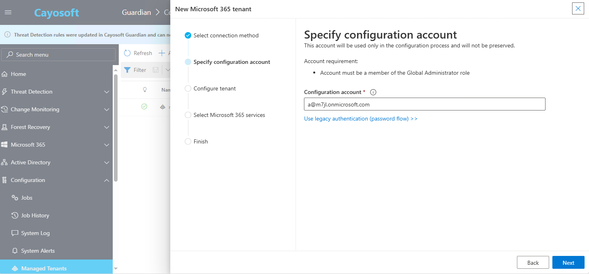Click the Jobs gears icon

pos(15,198)
